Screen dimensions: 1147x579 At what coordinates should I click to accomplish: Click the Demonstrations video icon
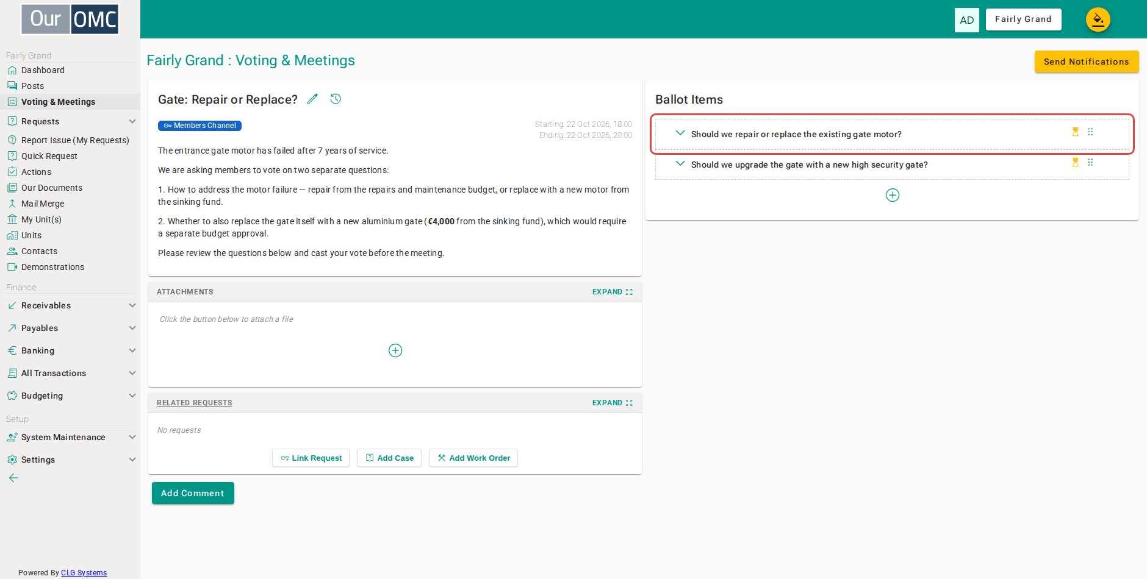(12, 267)
